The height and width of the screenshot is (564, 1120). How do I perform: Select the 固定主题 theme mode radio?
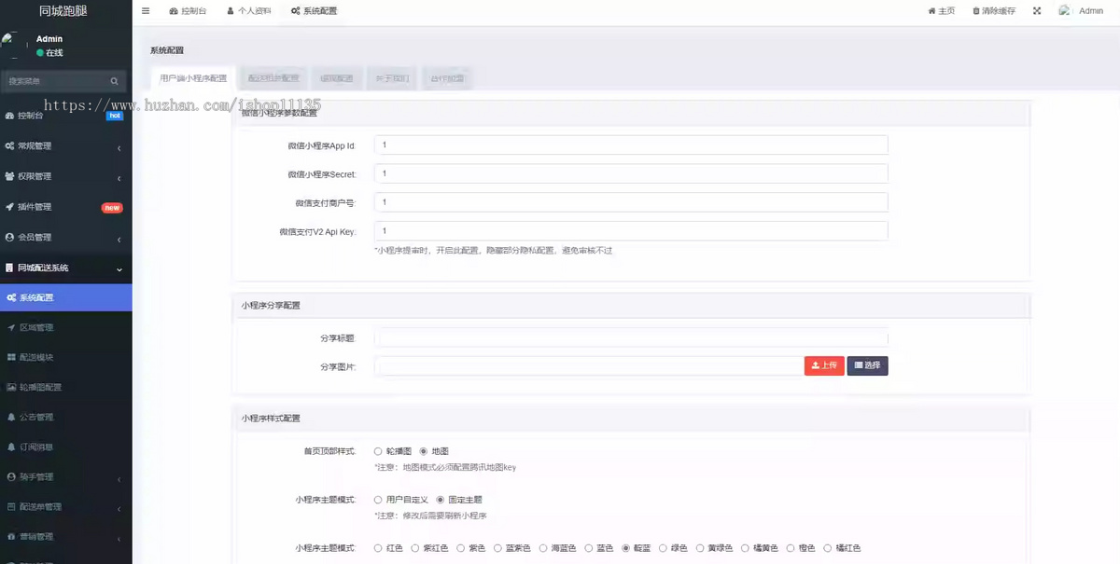(x=441, y=500)
